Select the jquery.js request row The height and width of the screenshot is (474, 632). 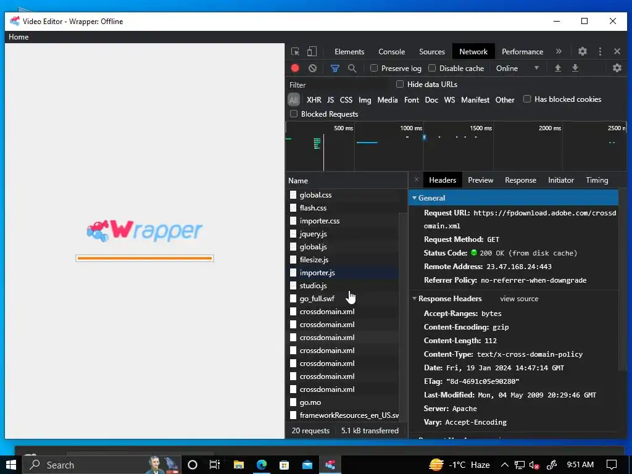[342, 234]
